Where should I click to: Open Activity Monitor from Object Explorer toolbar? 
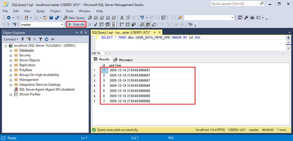[x=53, y=39]
